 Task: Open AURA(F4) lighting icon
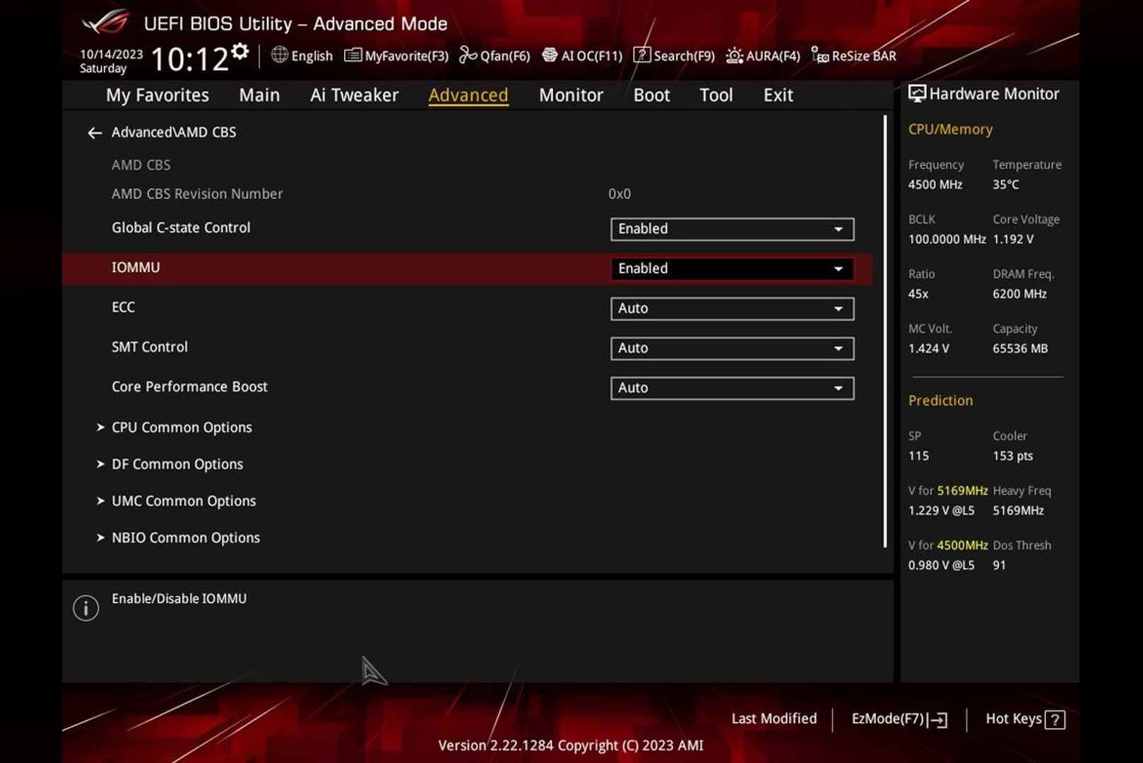tap(735, 55)
